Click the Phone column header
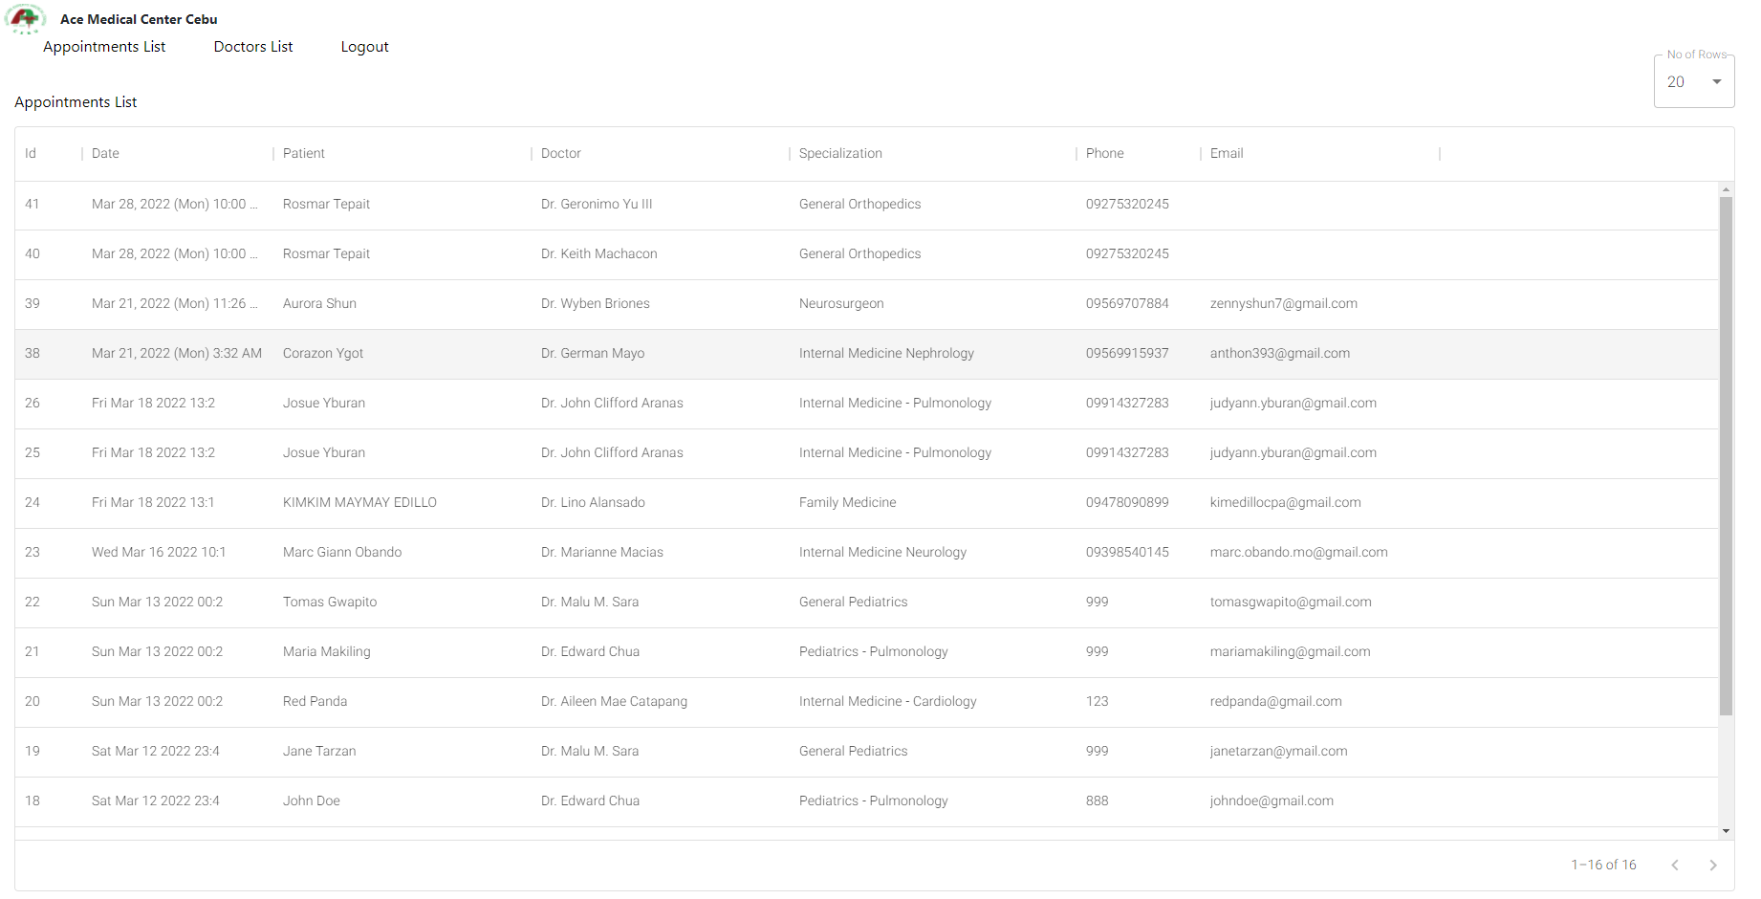The height and width of the screenshot is (899, 1761). point(1104,153)
